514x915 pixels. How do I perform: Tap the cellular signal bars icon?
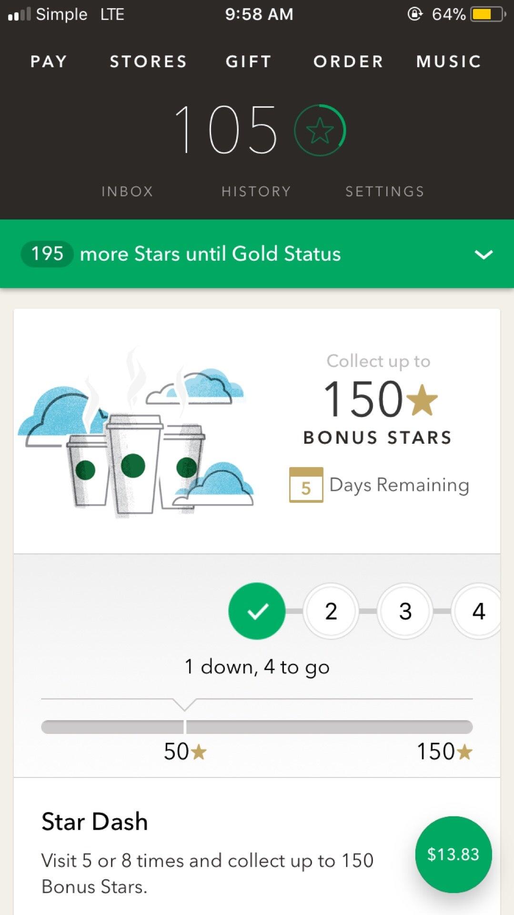19,14
